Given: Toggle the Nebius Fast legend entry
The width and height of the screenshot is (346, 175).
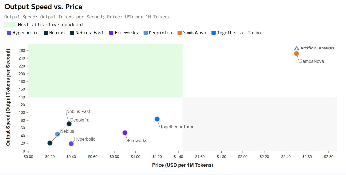Looking at the screenshot, I should click(x=90, y=33).
